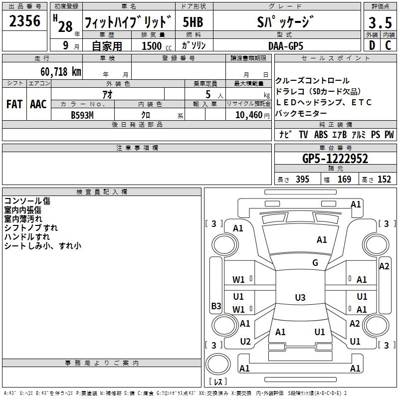The image size is (399, 399).
Task: Click the displacement value 1500 cc
Action: (157, 46)
